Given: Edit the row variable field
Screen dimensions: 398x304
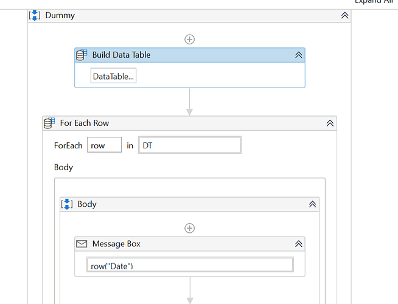Looking at the screenshot, I should (x=105, y=145).
